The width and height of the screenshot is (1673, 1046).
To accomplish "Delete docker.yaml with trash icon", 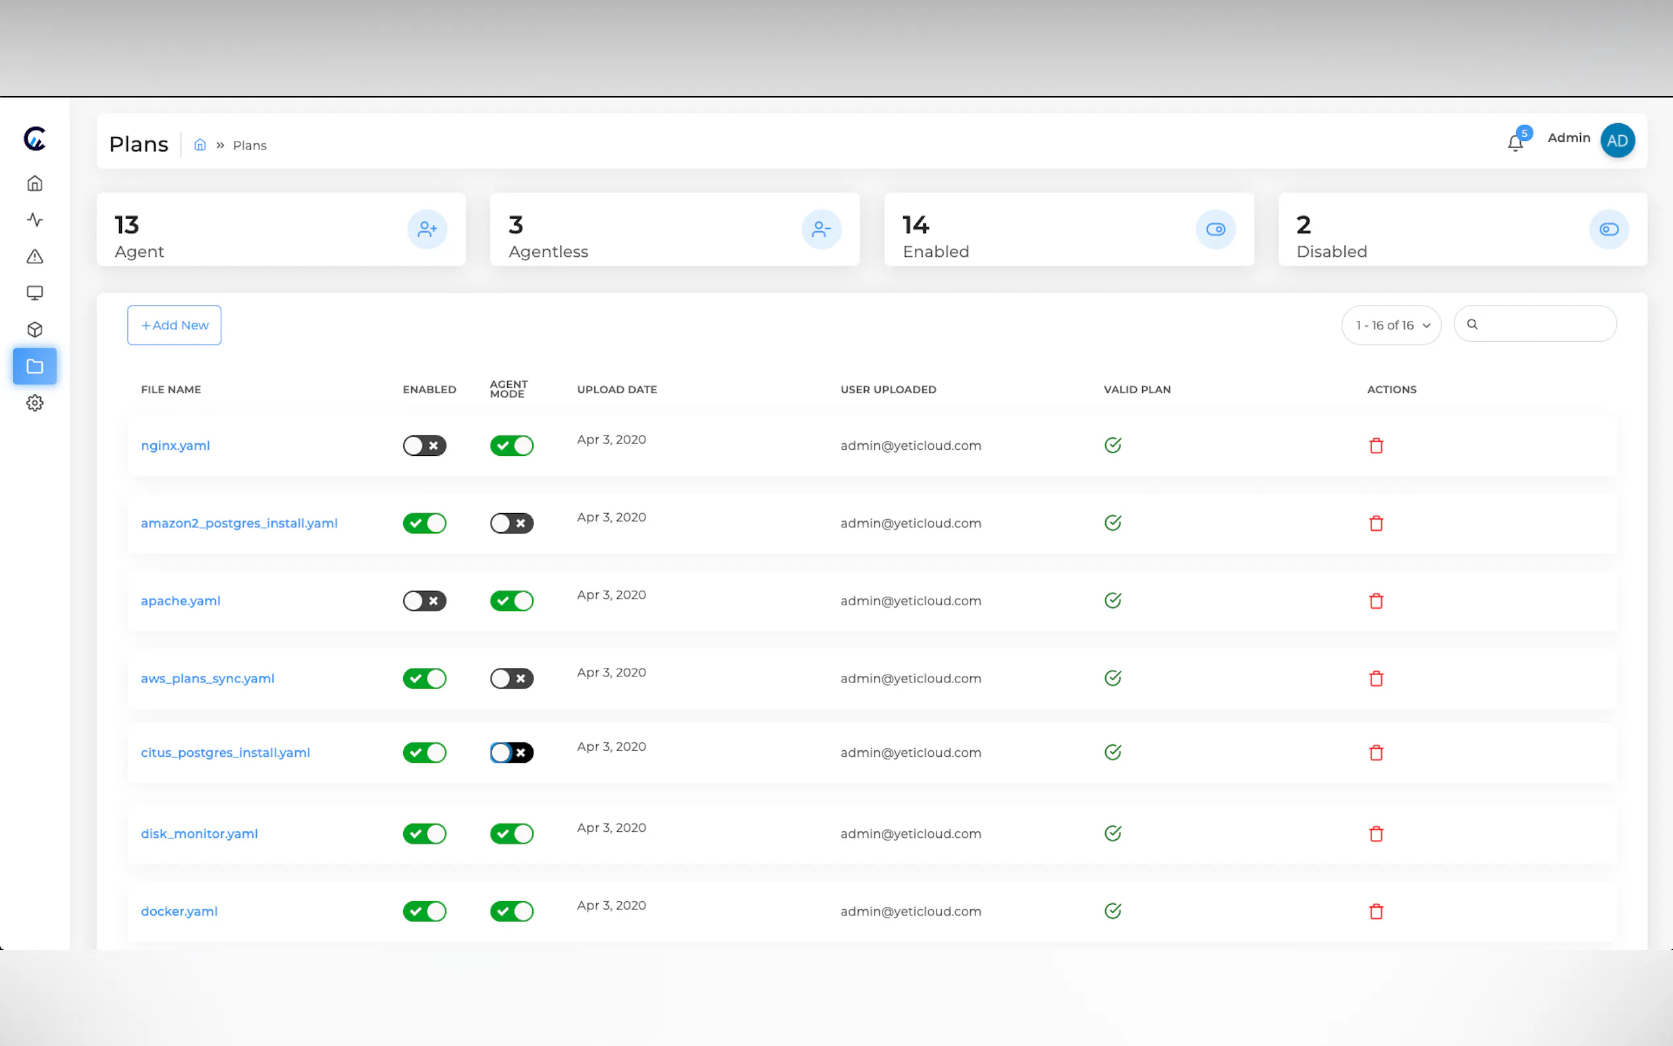I will pyautogui.click(x=1377, y=911).
